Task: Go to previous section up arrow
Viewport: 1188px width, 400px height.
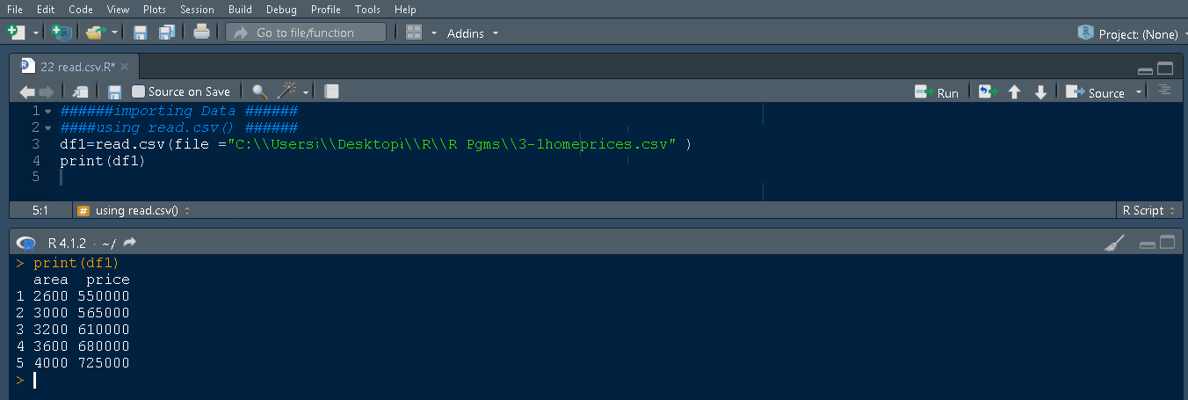Action: (1015, 92)
